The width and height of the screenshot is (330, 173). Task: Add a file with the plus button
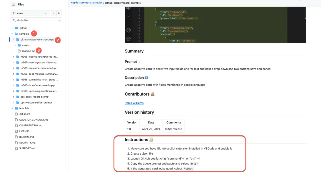click(x=54, y=13)
